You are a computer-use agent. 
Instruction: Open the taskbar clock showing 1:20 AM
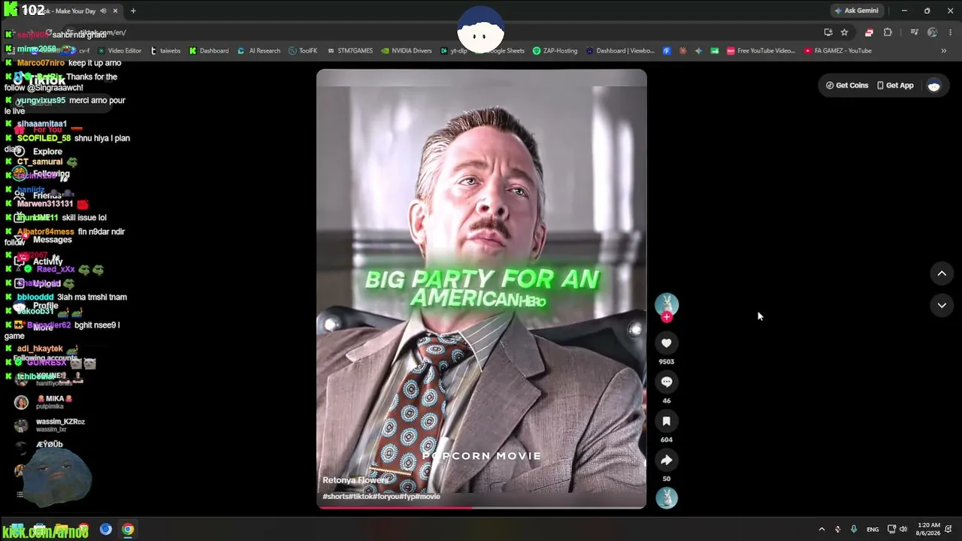929,529
